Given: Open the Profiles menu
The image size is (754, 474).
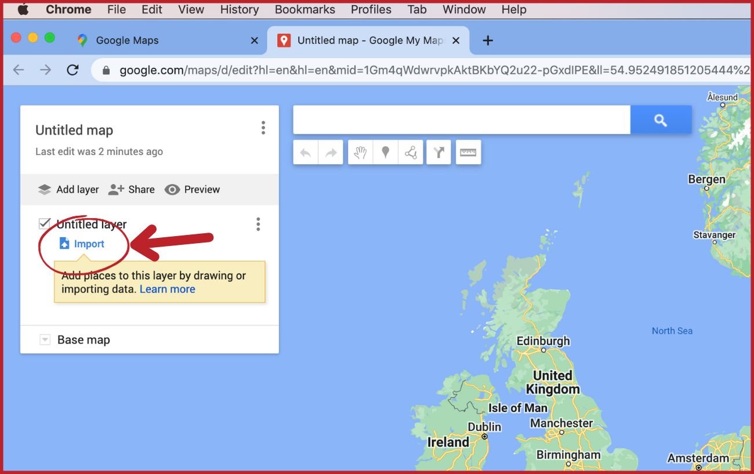Looking at the screenshot, I should [x=371, y=9].
